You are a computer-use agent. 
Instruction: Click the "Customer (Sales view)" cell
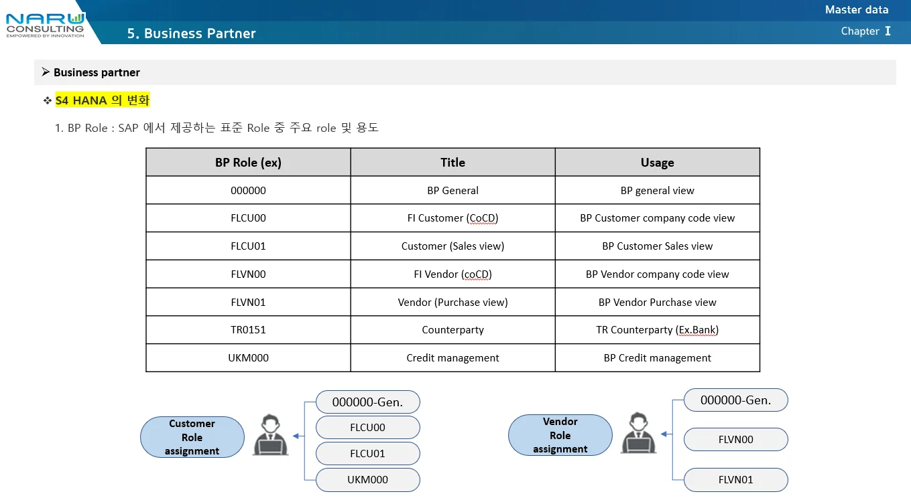click(x=453, y=246)
